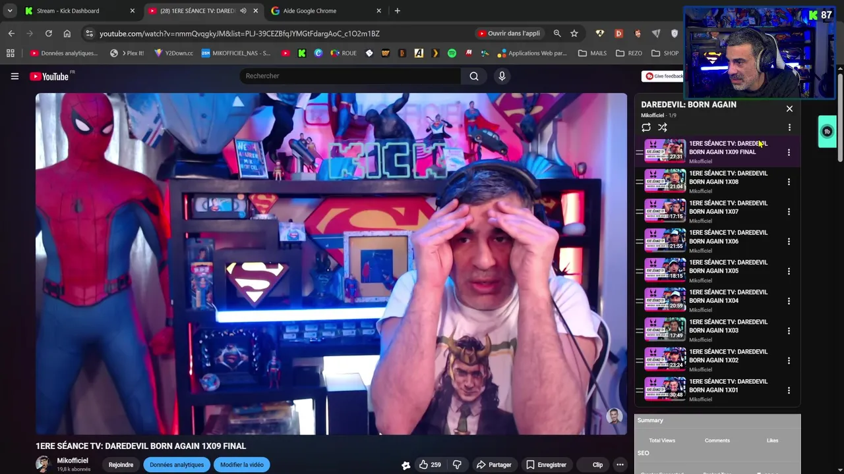
Task: Click the Rejoindre membership button
Action: point(121,465)
